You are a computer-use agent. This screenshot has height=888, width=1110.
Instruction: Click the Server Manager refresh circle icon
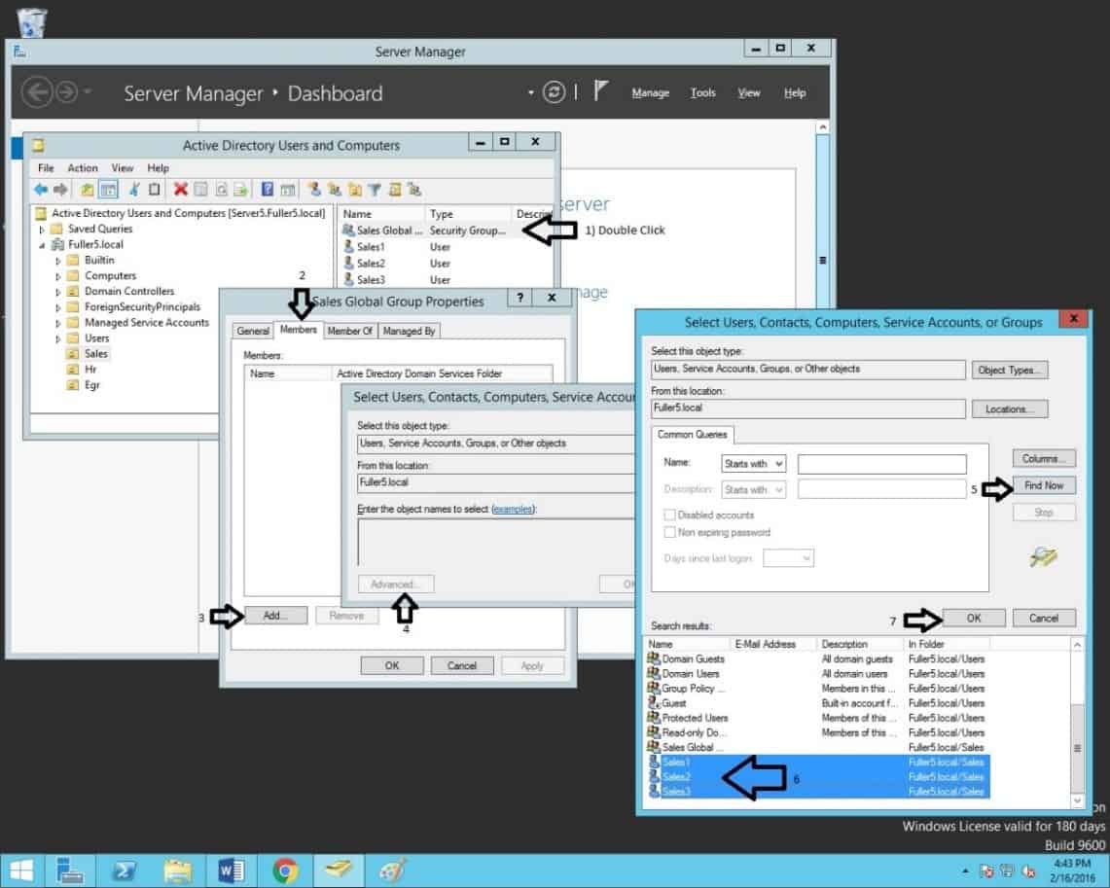[x=554, y=92]
